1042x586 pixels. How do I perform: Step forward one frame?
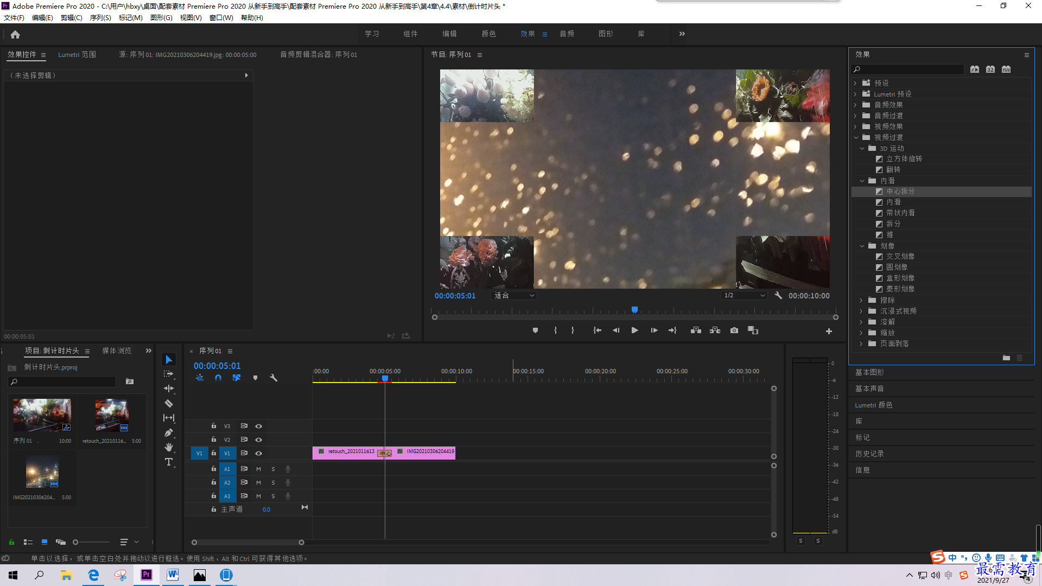click(654, 330)
